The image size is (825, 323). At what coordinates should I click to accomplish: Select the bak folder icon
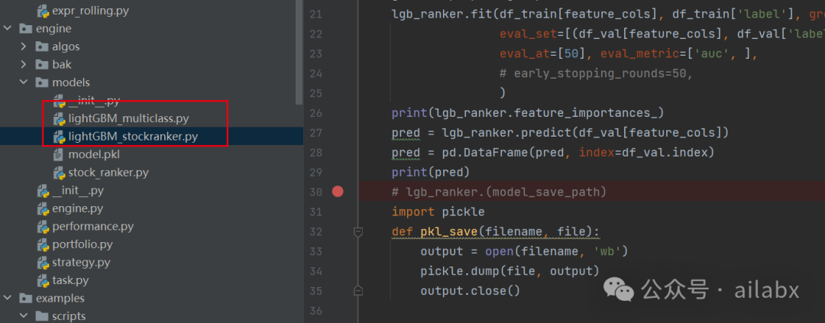[x=41, y=65]
